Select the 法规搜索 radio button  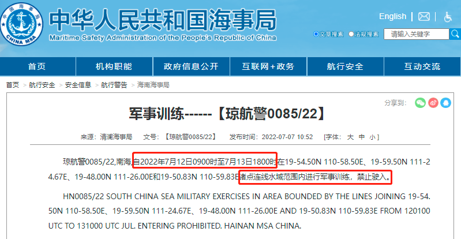(x=351, y=34)
